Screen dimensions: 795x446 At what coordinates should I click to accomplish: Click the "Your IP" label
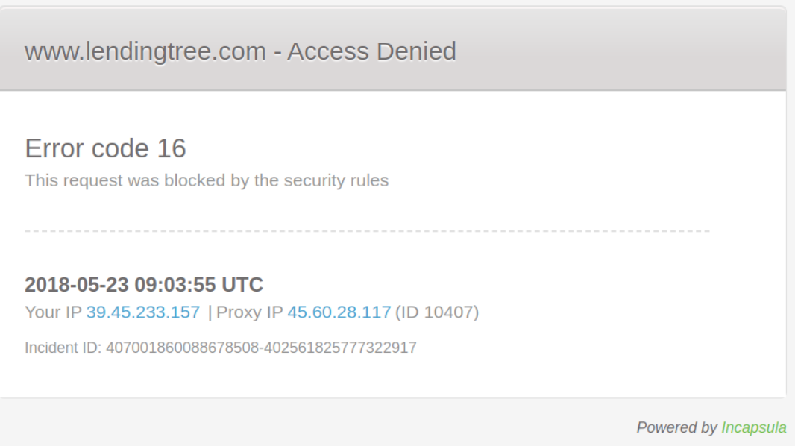click(54, 312)
